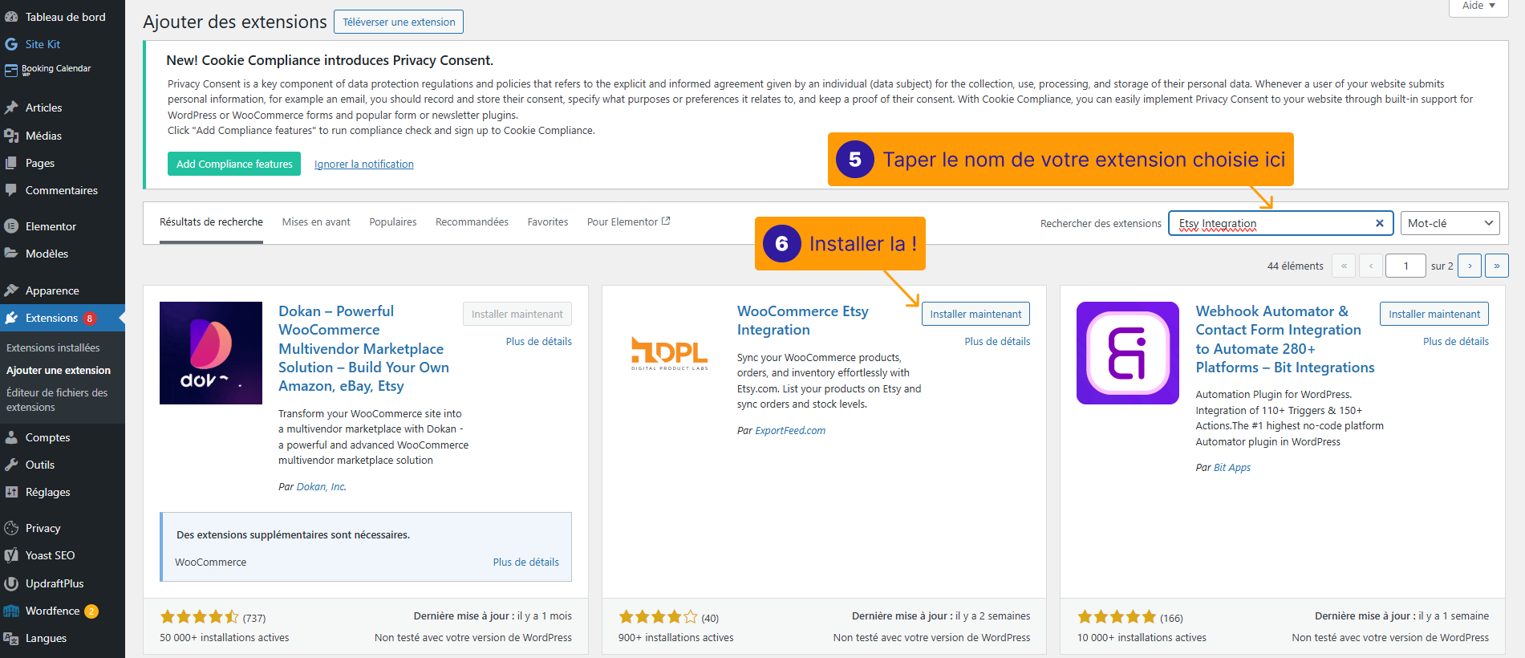
Task: Open the Langues translation icon
Action: click(11, 638)
